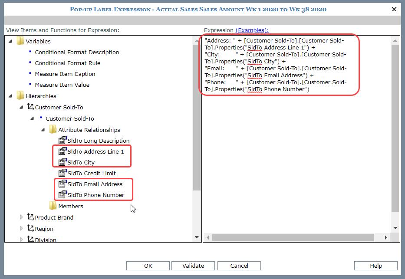Click the Variables folder icon
The width and height of the screenshot is (405, 279).
pos(20,41)
